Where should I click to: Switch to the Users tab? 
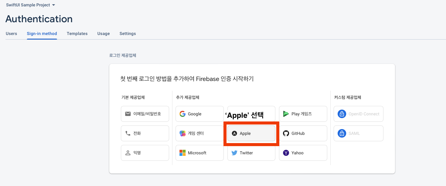[x=11, y=33]
